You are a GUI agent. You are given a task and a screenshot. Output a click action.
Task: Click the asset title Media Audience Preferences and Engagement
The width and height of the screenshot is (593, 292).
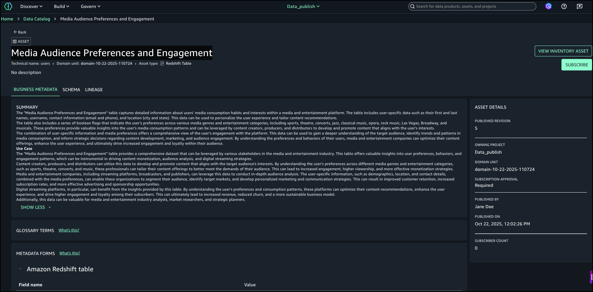[112, 53]
